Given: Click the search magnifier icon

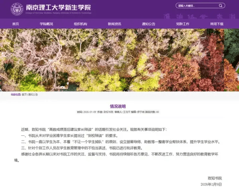Looking at the screenshot, I should [221, 6].
